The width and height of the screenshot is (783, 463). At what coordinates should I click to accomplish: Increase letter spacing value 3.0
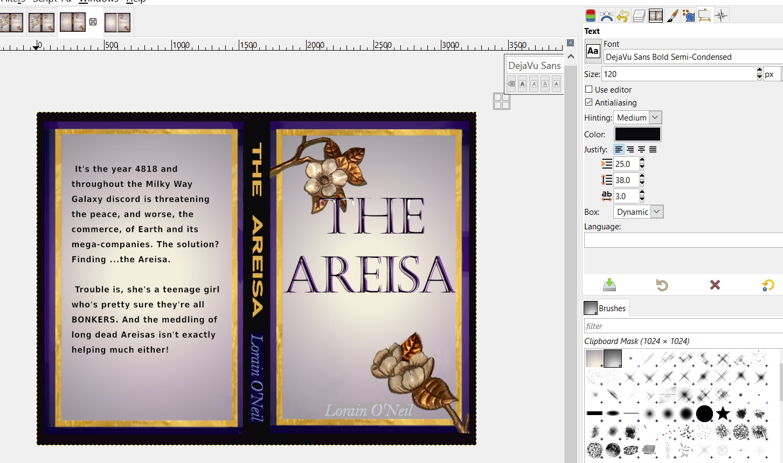click(x=642, y=193)
